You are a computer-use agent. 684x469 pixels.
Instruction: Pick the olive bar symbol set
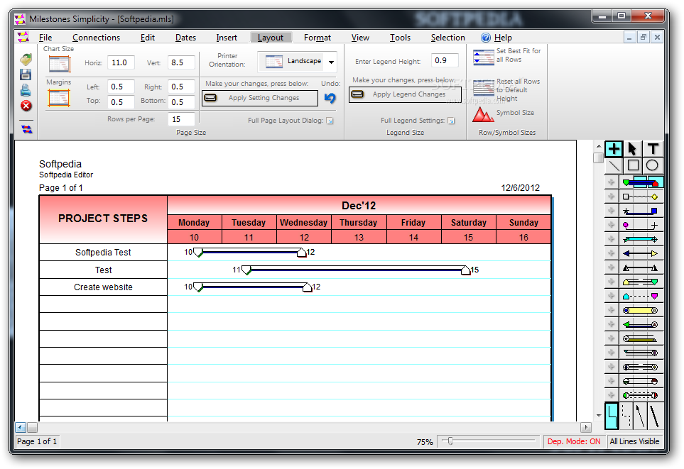click(x=641, y=338)
